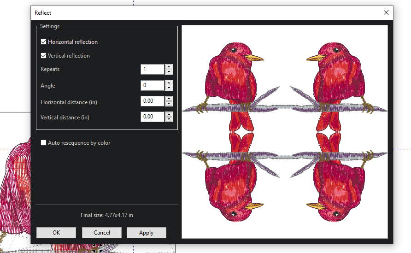Decrease the Horizontal distance value
This screenshot has width=411, height=253.
(169, 104)
